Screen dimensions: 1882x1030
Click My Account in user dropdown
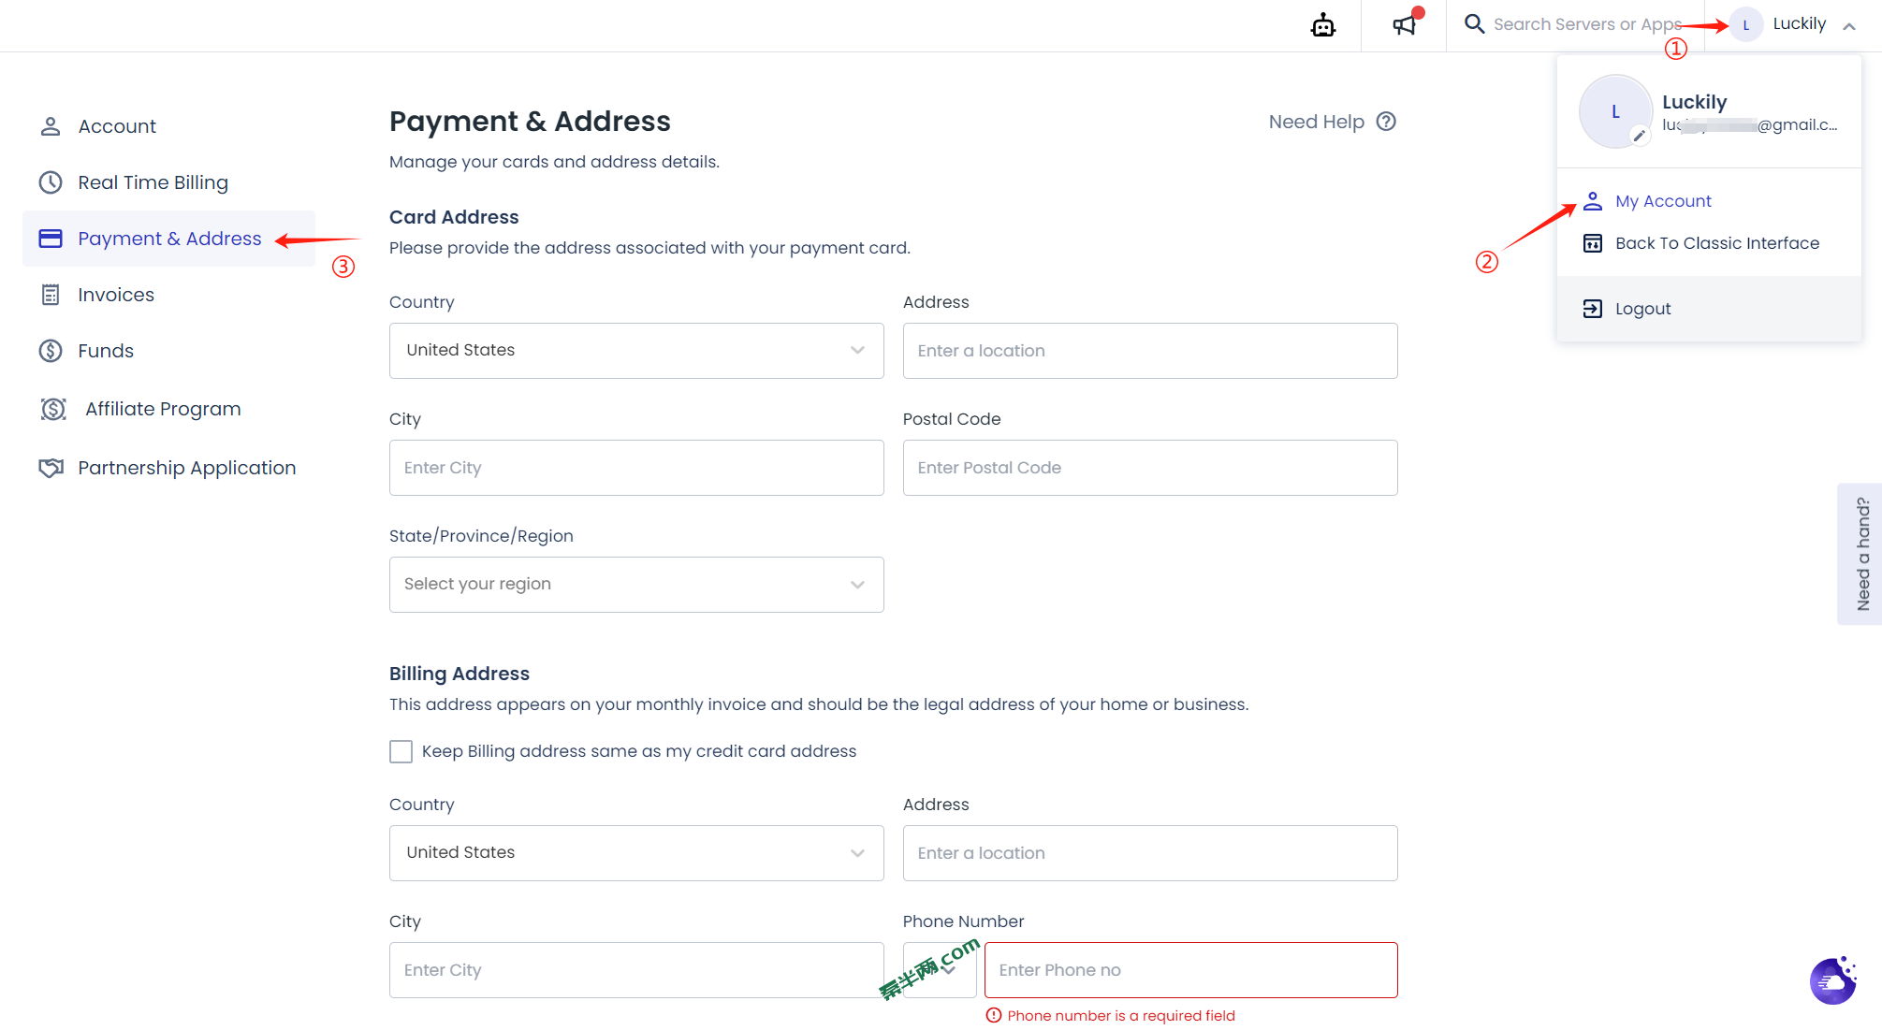click(1663, 201)
